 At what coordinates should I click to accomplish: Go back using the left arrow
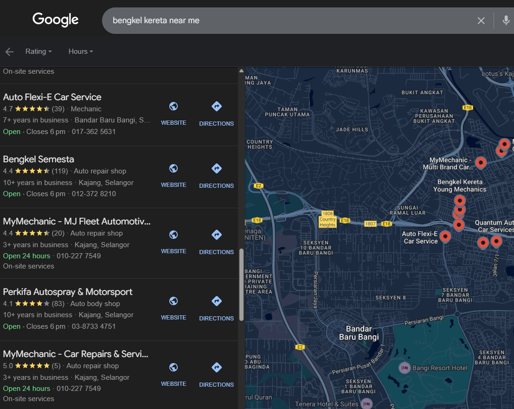tap(9, 51)
